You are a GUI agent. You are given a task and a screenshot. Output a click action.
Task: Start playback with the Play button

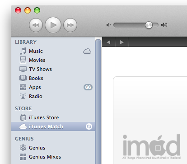[x=53, y=25]
